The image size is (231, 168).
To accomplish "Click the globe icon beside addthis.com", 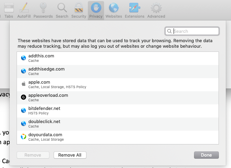I will tap(24, 58).
